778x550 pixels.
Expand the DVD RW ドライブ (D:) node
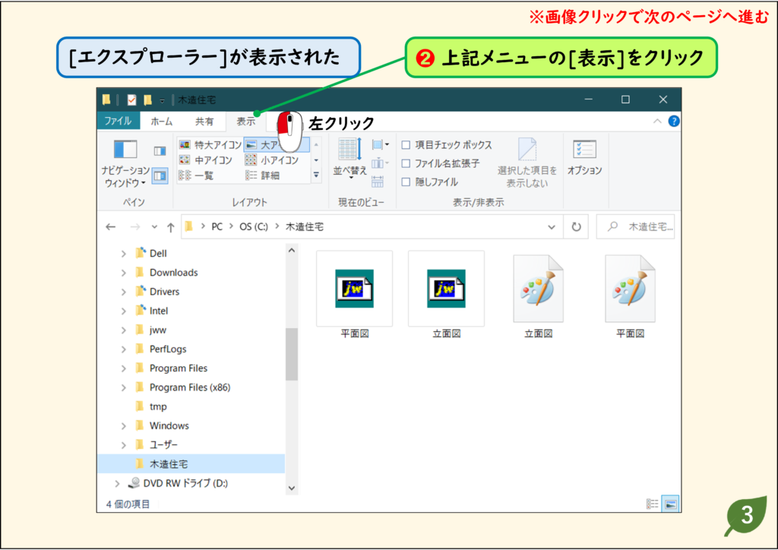(117, 484)
